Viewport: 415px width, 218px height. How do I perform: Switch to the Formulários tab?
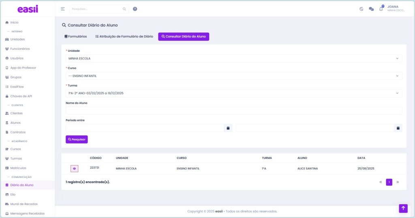[x=76, y=36]
